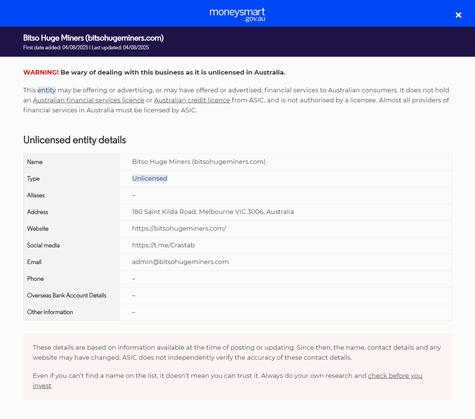Follow the 'check before you invest' link
The width and height of the screenshot is (475, 419).
[x=395, y=376]
